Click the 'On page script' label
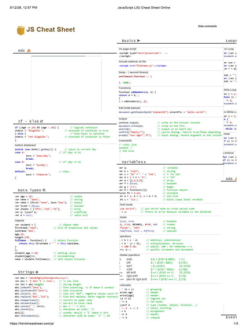 coord(127,49)
